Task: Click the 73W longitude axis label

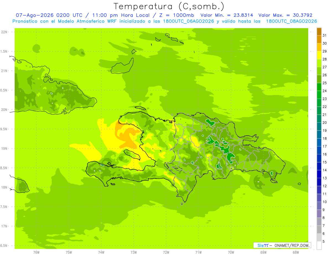Action: (x=134, y=252)
